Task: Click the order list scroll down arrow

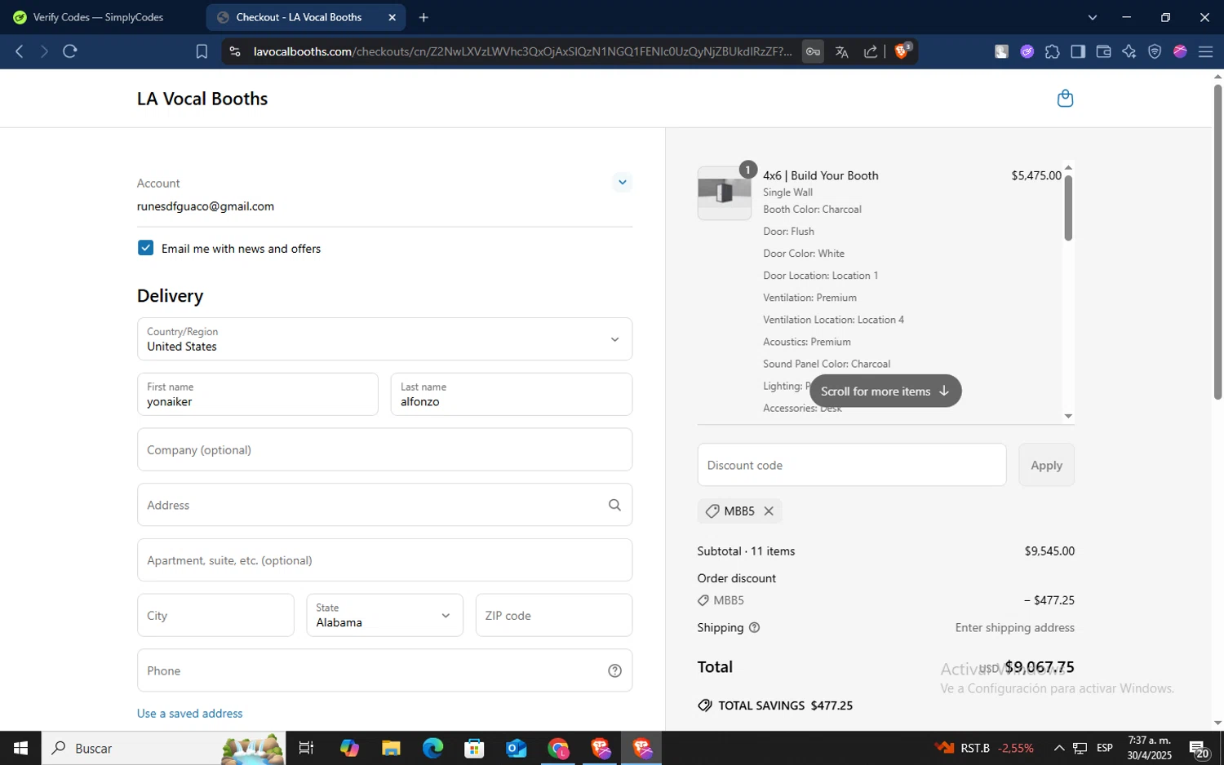Action: [x=1068, y=416]
